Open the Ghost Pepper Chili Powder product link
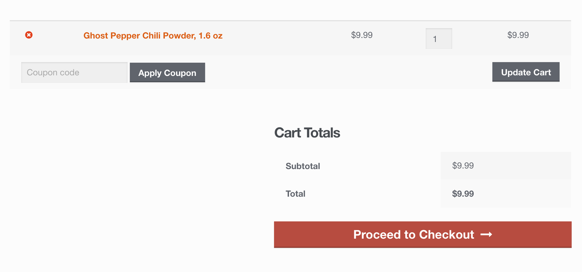 pyautogui.click(x=153, y=36)
